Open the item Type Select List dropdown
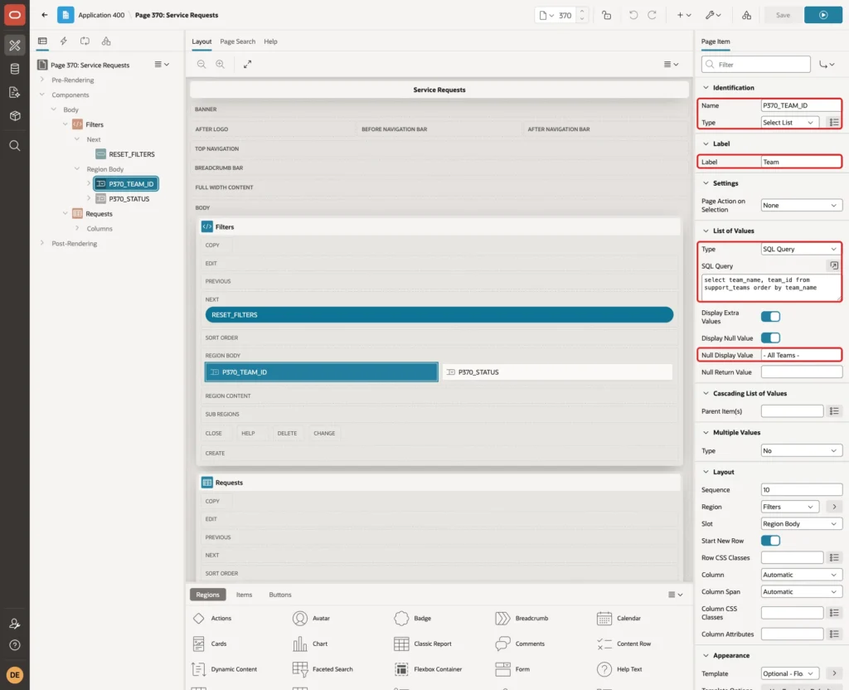Viewport: 849px width, 690px height. (x=789, y=123)
